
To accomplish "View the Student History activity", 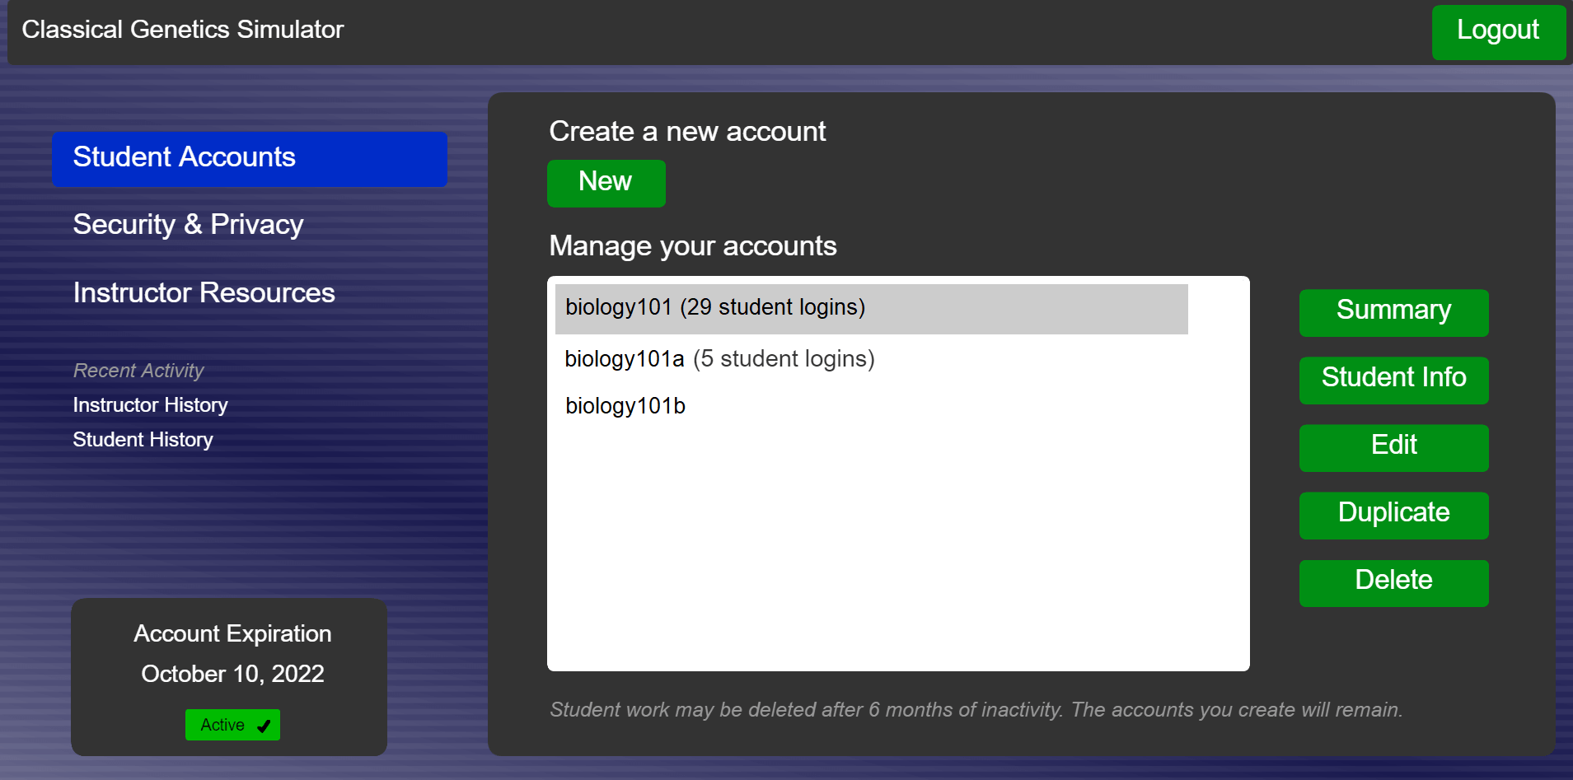I will click(x=143, y=440).
